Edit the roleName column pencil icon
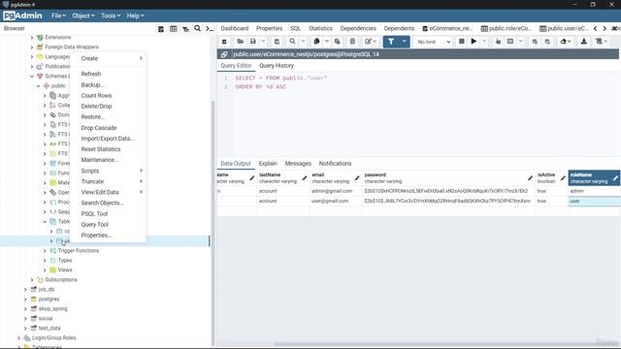This screenshot has height=349, width=621. (615, 178)
